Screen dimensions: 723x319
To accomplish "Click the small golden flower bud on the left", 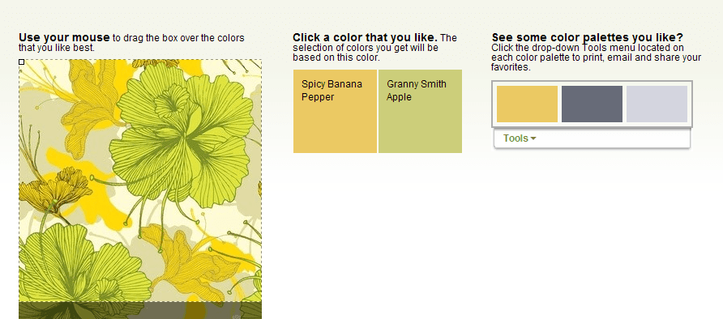I will 54,190.
